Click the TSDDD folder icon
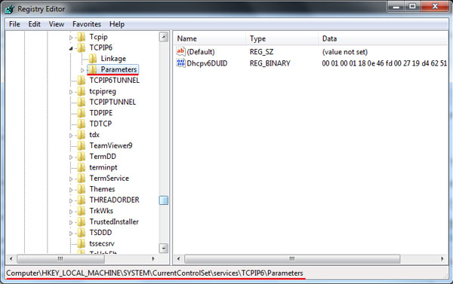This screenshot has height=284, width=453. click(x=82, y=232)
